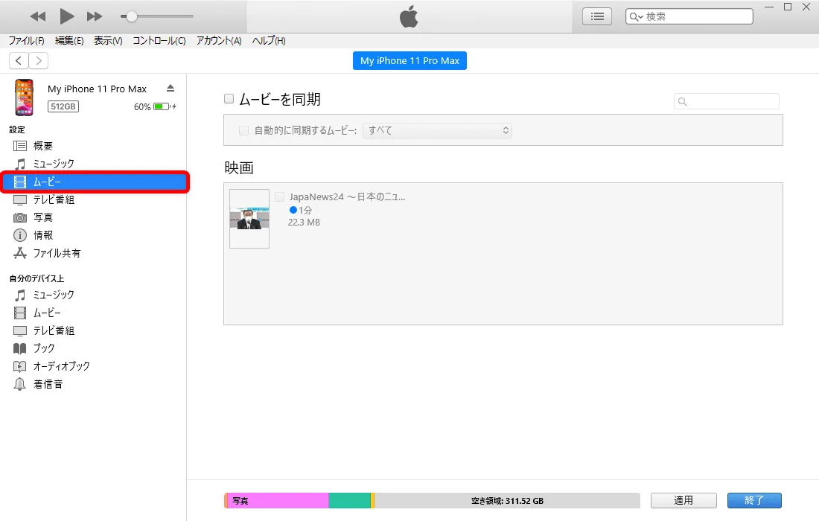This screenshot has width=819, height=521.
Task: Click the 60% battery percentage text
Action: pyautogui.click(x=142, y=106)
